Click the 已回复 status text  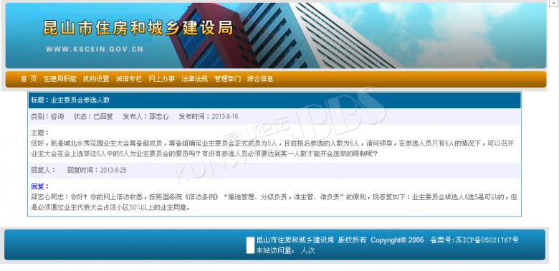pos(103,117)
